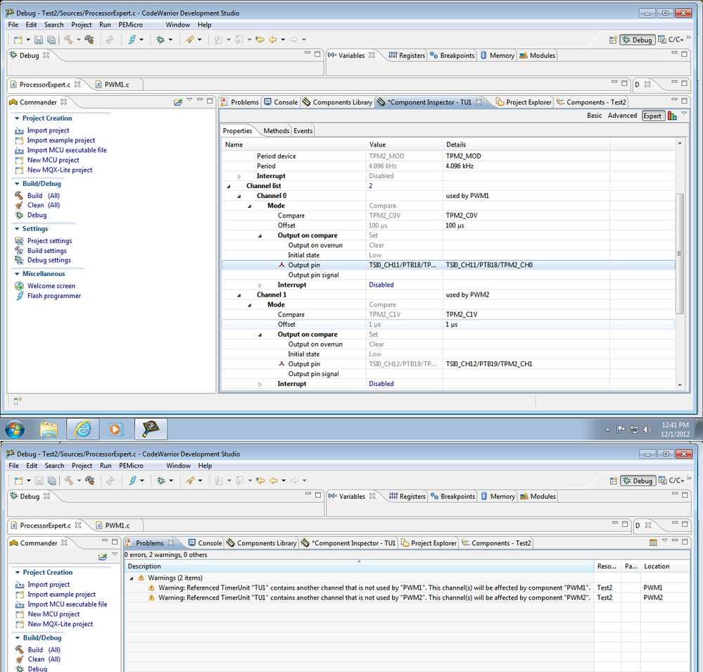Collapse the Warnings (2 items) group
Viewport: 703px width, 672px height.
pyautogui.click(x=131, y=578)
